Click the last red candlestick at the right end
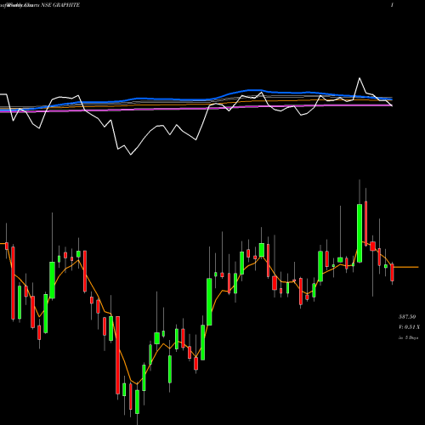The image size is (425, 425). [x=392, y=273]
